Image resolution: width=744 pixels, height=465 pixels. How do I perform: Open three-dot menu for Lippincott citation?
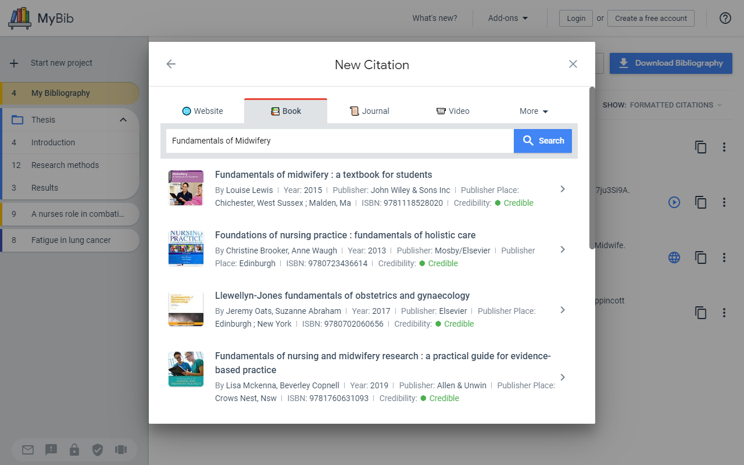coord(724,313)
